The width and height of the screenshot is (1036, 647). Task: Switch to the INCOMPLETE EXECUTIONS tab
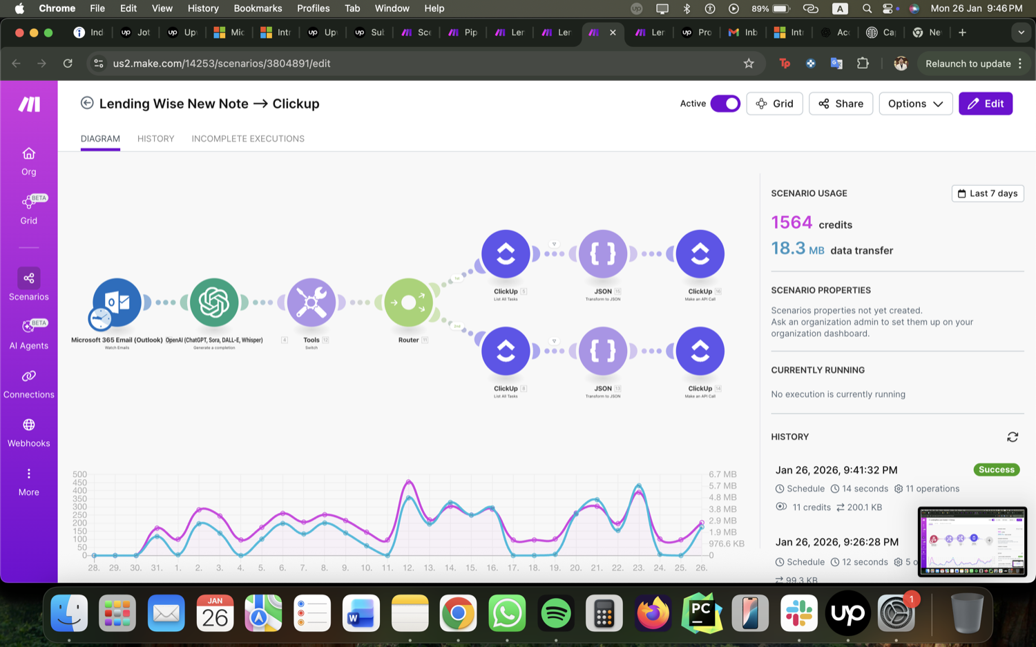pyautogui.click(x=248, y=139)
